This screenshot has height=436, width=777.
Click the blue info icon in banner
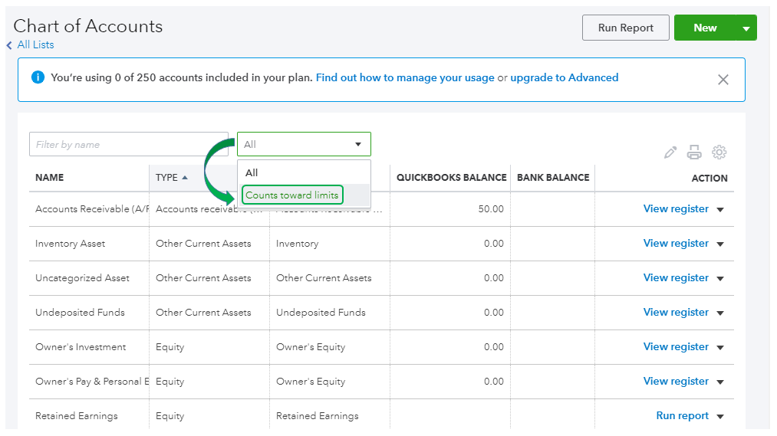click(38, 77)
